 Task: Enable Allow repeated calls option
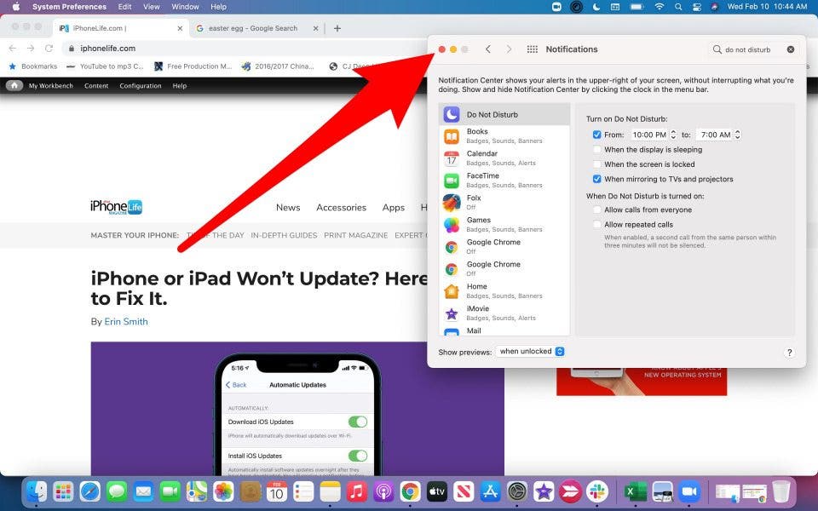[597, 225]
